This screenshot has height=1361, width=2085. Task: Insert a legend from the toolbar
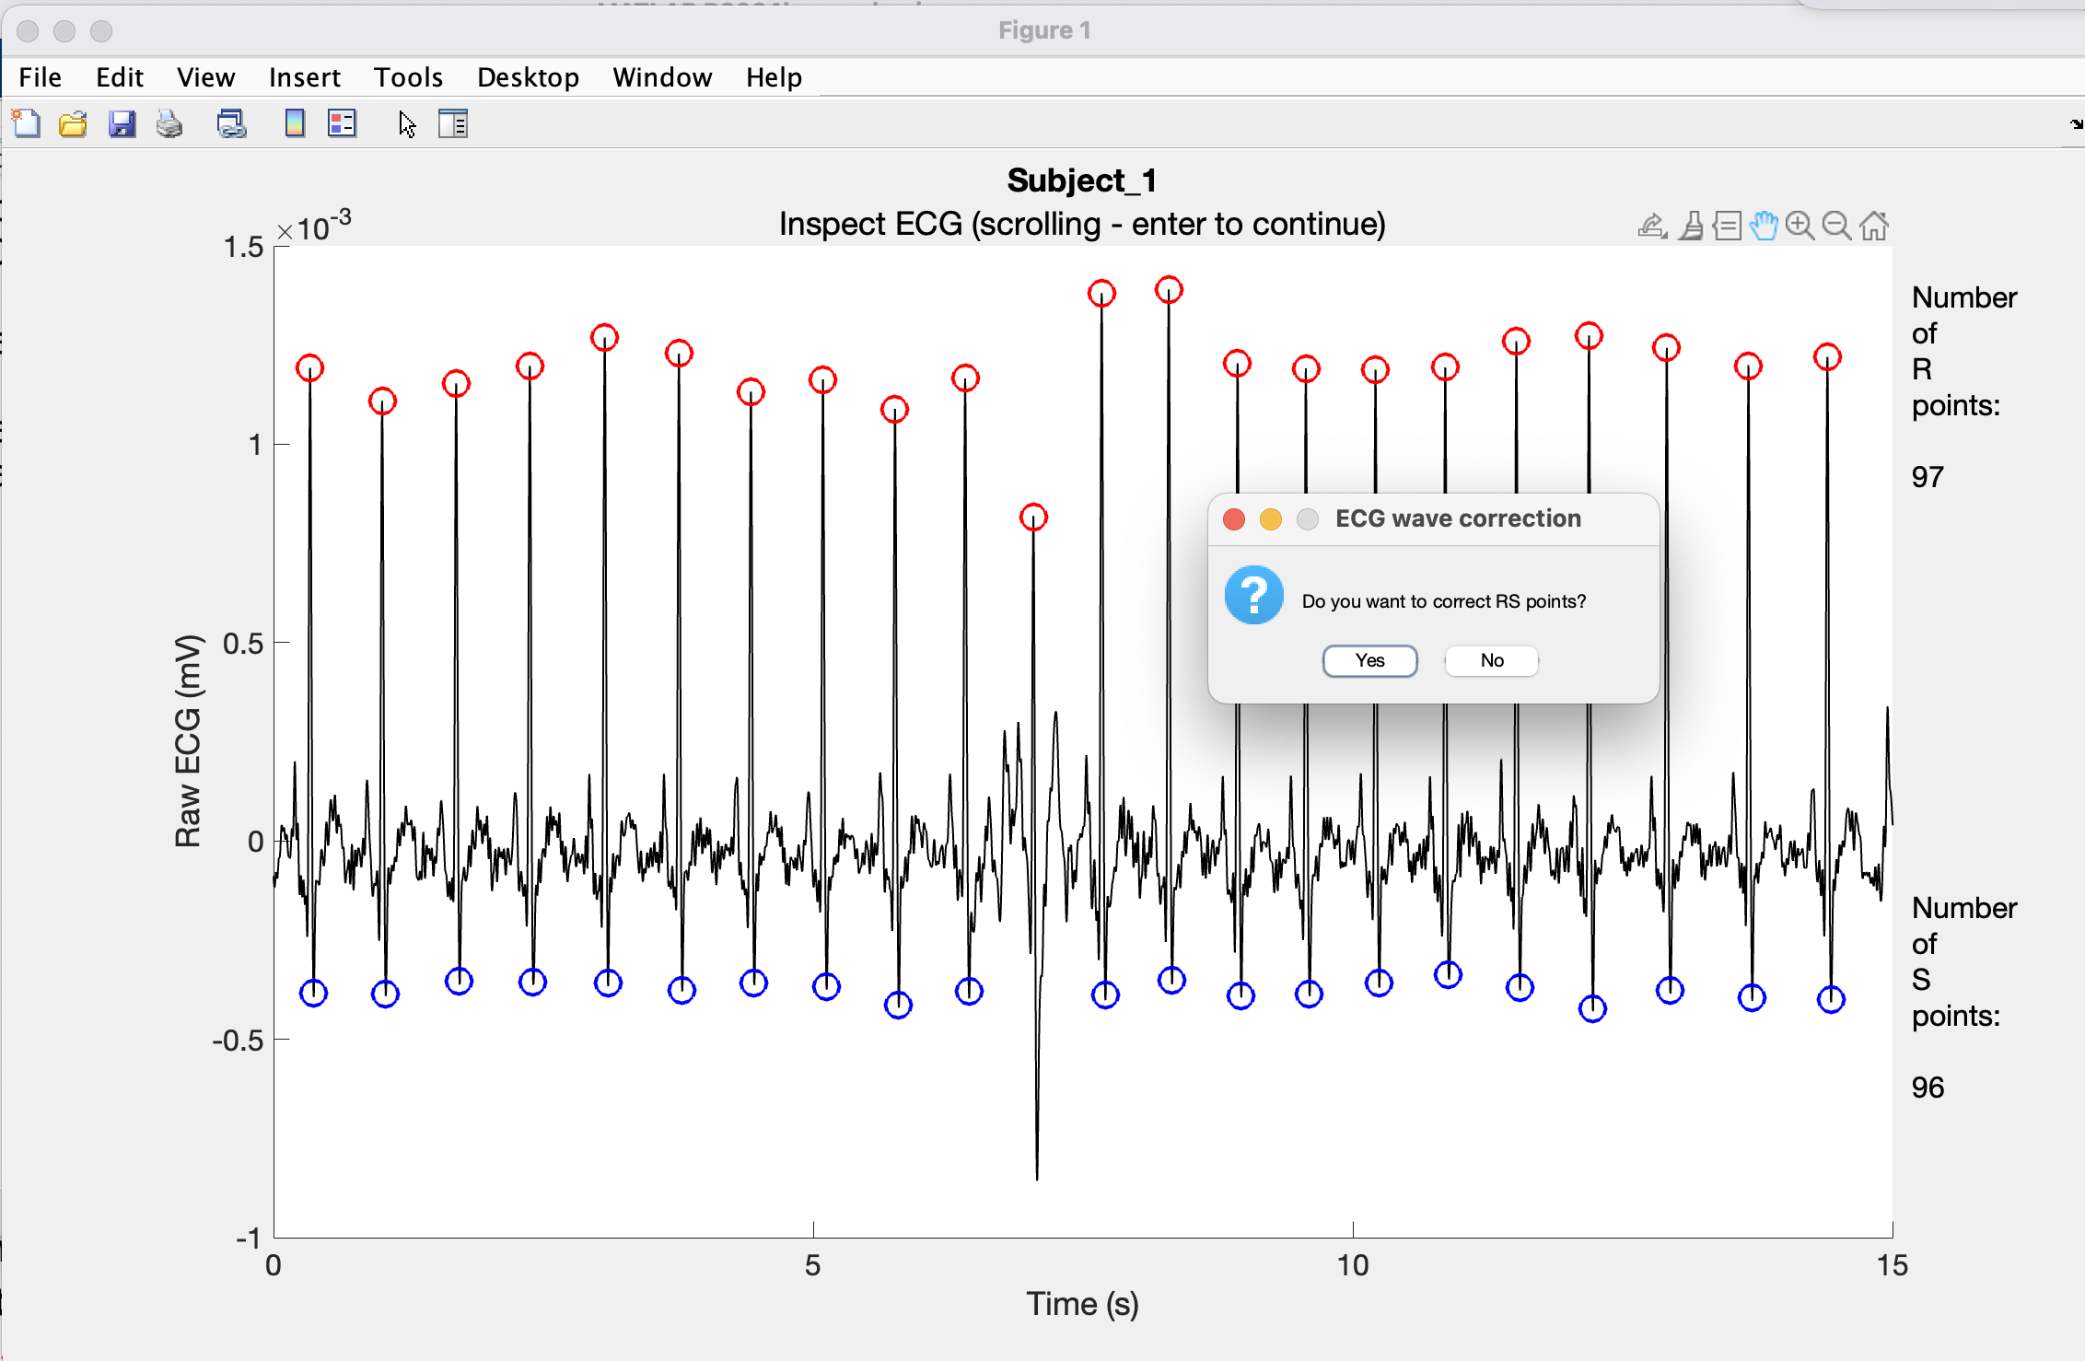pyautogui.click(x=342, y=123)
